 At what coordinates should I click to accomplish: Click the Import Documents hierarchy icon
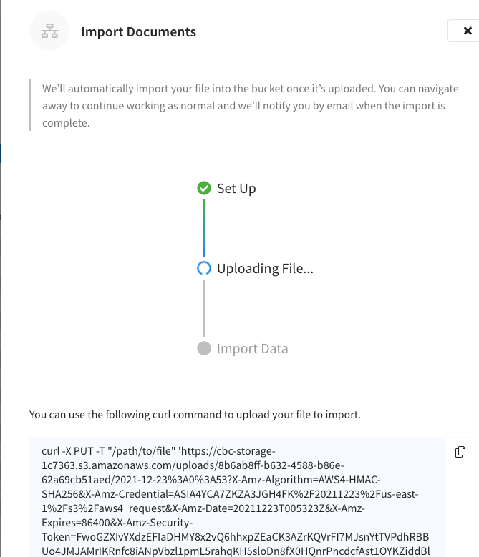point(49,31)
